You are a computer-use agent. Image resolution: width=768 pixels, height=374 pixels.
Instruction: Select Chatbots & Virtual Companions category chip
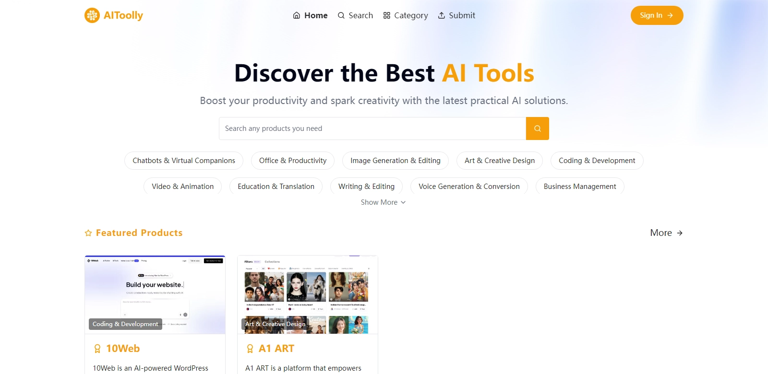point(184,161)
